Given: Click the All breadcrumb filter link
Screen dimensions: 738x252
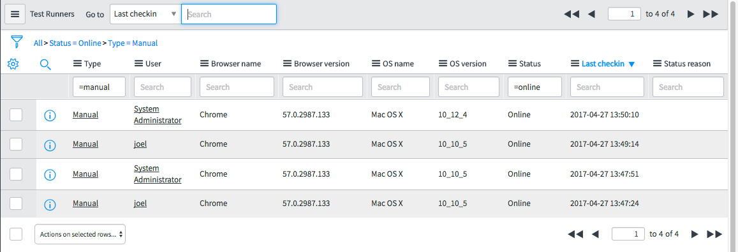Looking at the screenshot, I should tap(38, 43).
